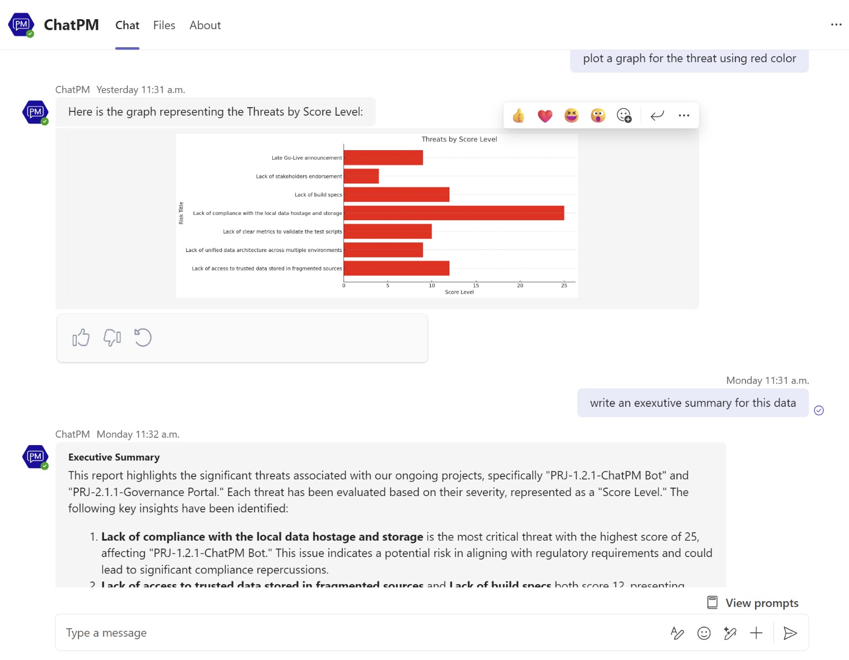Viewport: 849px width, 660px height.
Task: Open the plus attachments menu
Action: tap(756, 633)
